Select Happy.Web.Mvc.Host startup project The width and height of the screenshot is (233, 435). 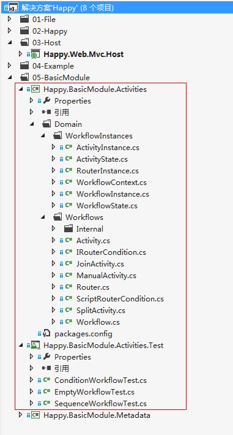[84, 55]
